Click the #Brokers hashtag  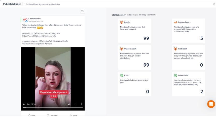click(x=48, y=44)
